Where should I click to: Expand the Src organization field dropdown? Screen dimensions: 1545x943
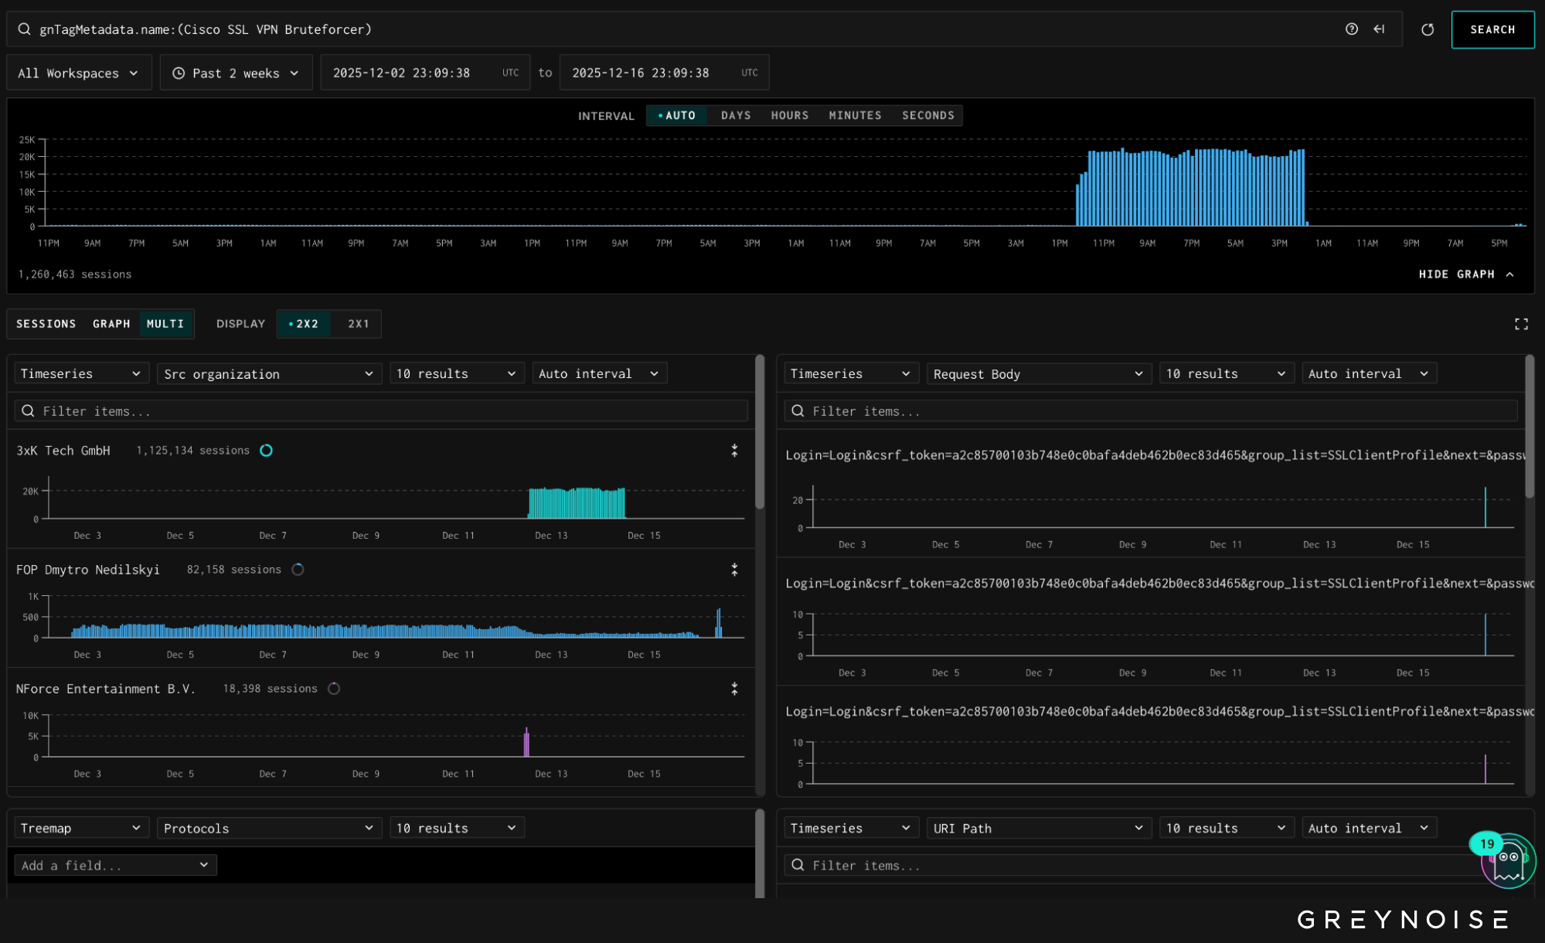(x=268, y=374)
